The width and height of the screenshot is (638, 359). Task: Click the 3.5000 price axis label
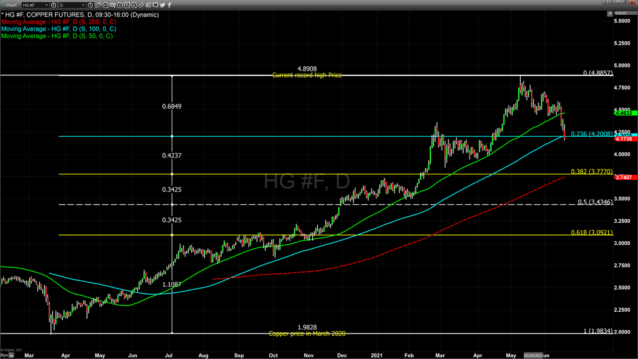coord(622,199)
